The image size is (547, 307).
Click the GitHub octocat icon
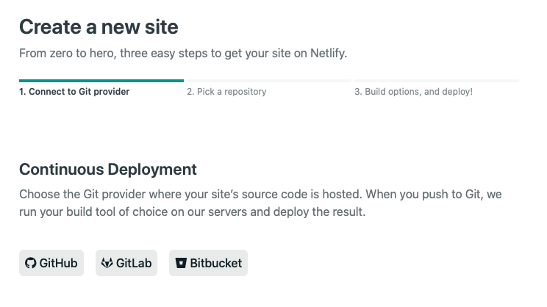pyautogui.click(x=30, y=263)
